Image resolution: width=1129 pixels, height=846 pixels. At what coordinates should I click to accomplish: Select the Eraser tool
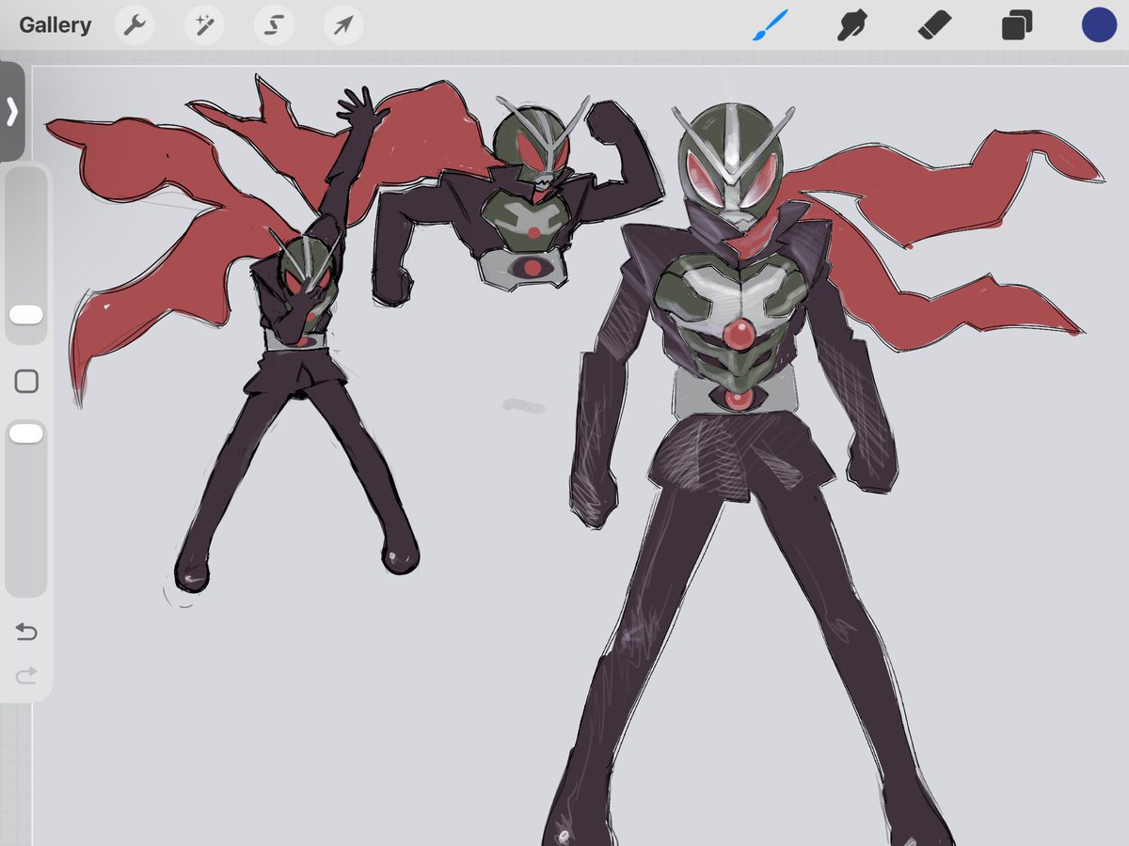pos(934,25)
